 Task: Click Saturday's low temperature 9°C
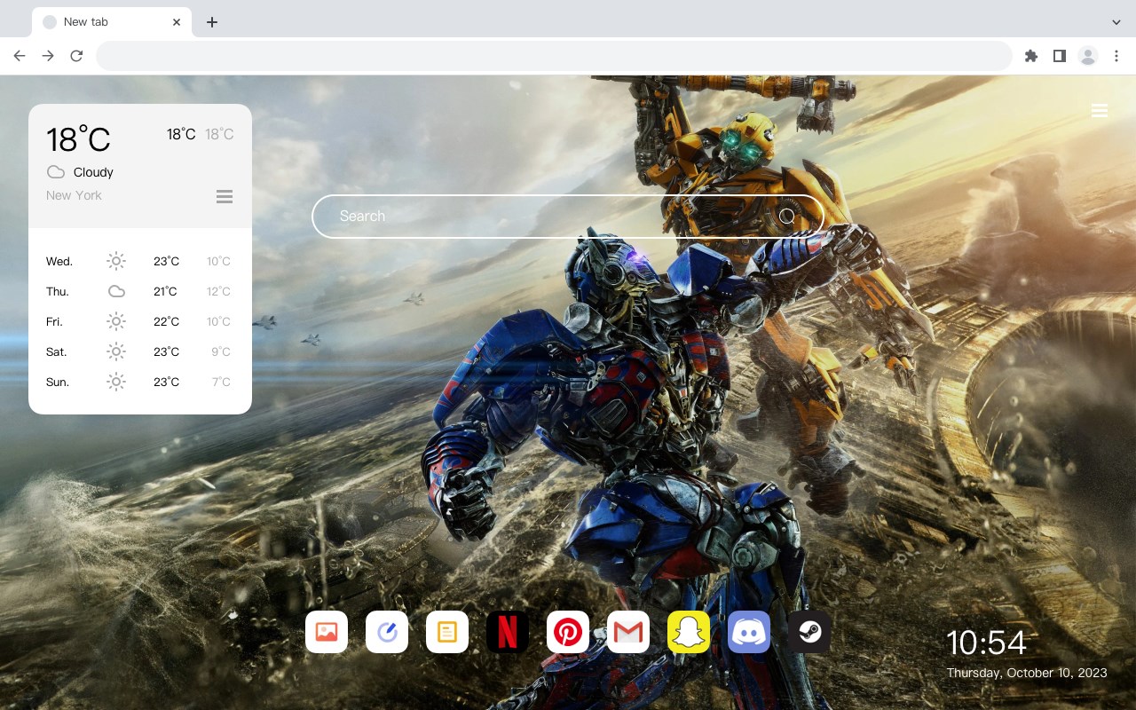(x=221, y=351)
